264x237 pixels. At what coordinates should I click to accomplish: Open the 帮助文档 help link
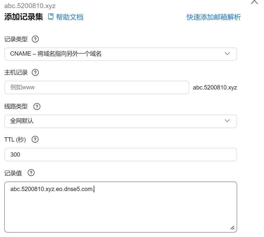70,17
